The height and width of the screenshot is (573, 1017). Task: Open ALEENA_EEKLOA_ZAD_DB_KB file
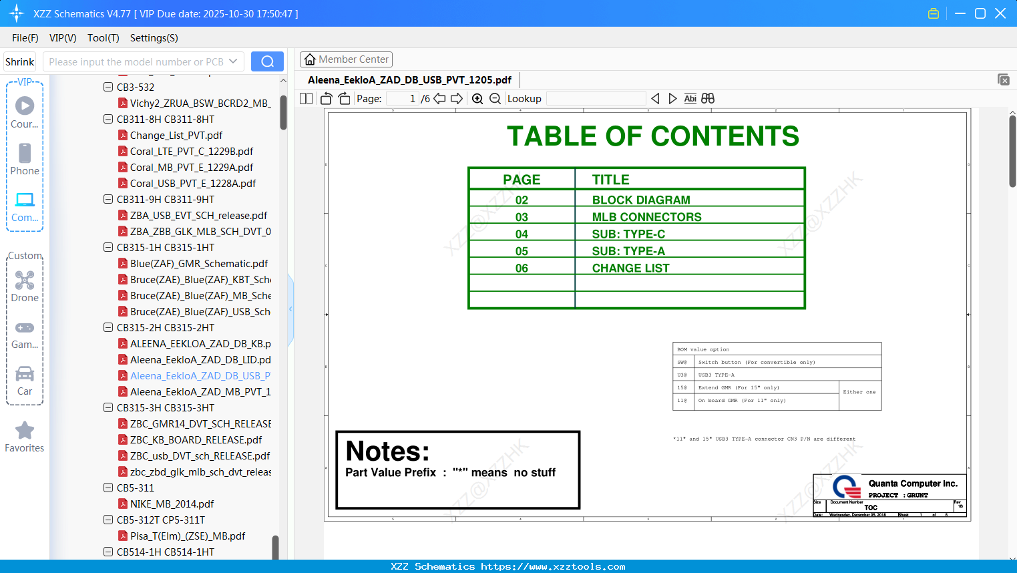(194, 343)
